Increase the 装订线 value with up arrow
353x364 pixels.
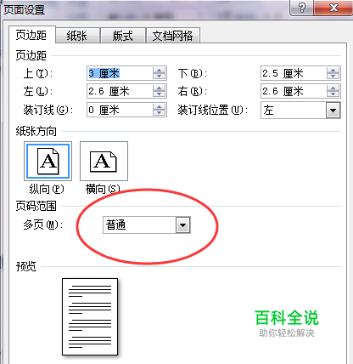tap(159, 106)
